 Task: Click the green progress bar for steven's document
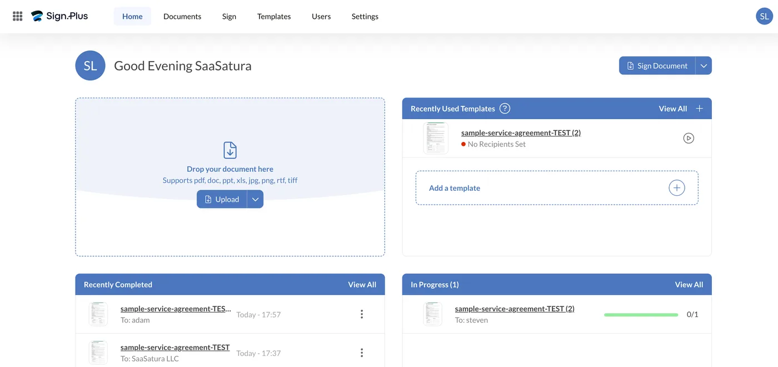[x=641, y=314]
